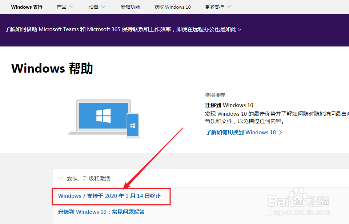Click the chevron after 了解如何切换到 Windows 10
The width and height of the screenshot is (349, 224).
[x=280, y=133]
